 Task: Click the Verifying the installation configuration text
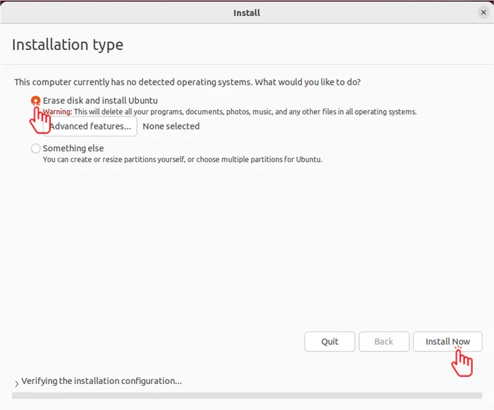click(101, 381)
